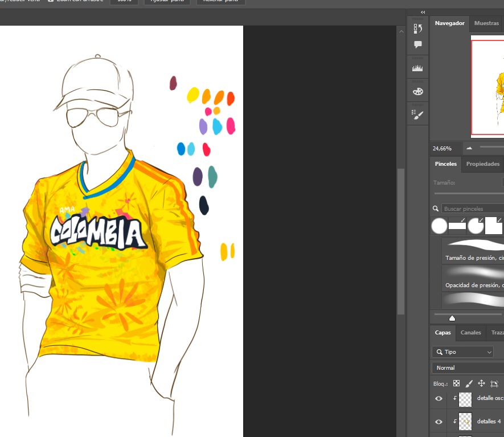Switch to the Capas tab

tap(442, 333)
